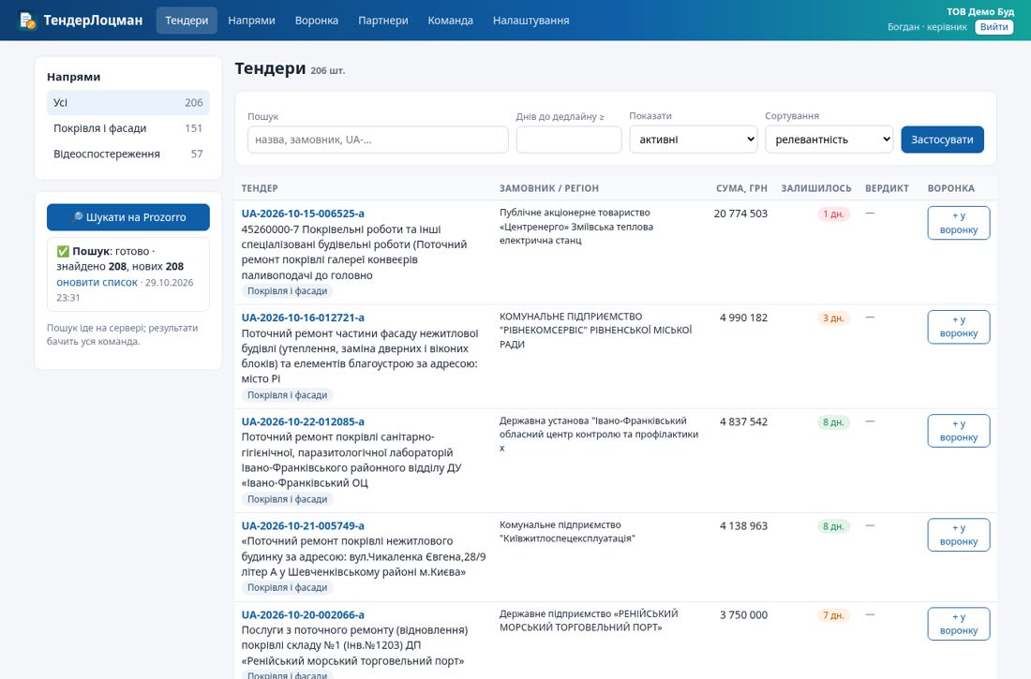Click the 3 дн. deadline badge
Screen dimensions: 1031x679
[833, 318]
